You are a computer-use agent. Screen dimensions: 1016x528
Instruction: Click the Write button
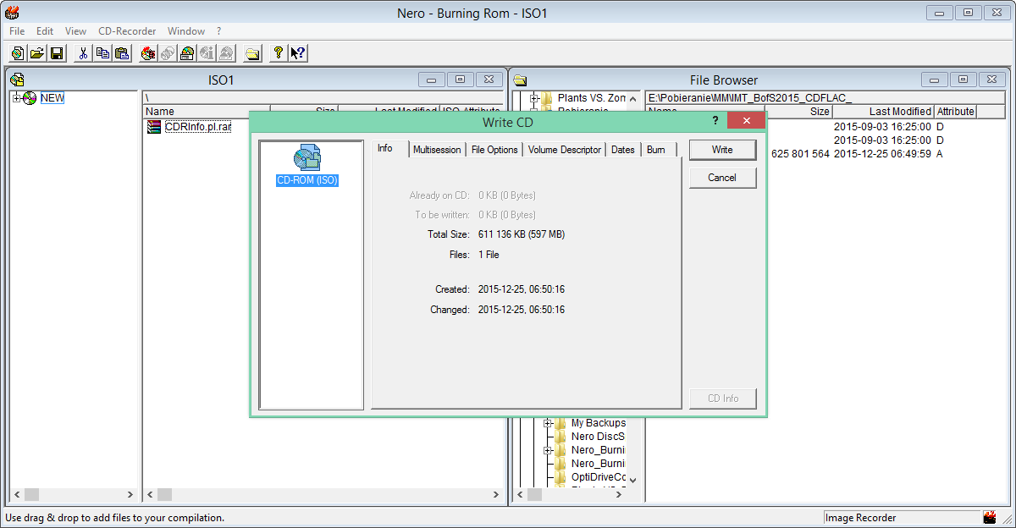pyautogui.click(x=722, y=150)
